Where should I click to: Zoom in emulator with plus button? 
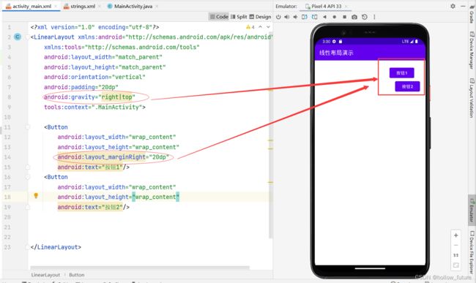(x=456, y=235)
